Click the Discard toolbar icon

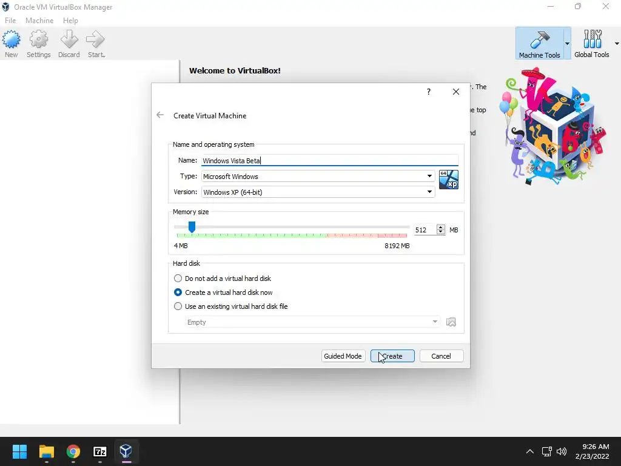[69, 44]
